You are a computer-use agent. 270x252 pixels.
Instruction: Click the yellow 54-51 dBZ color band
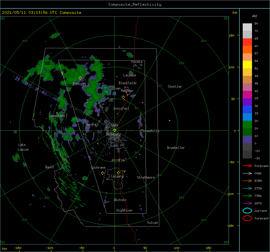(247, 65)
